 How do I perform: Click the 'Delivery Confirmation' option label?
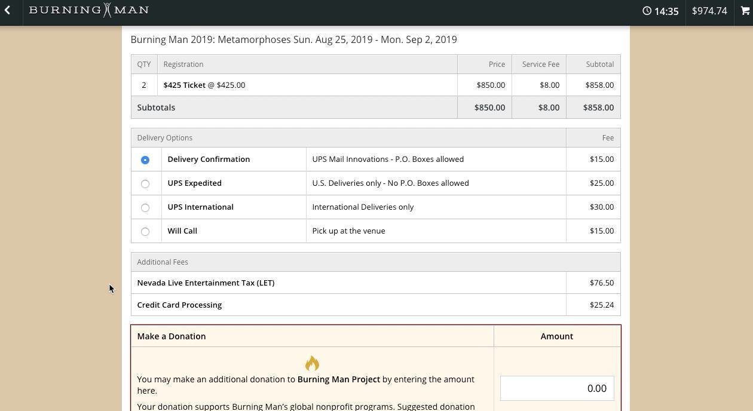[x=209, y=159]
